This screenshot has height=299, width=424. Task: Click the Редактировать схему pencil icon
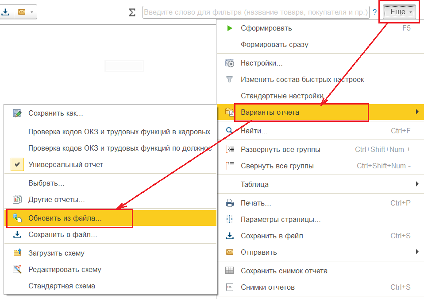coord(17,269)
